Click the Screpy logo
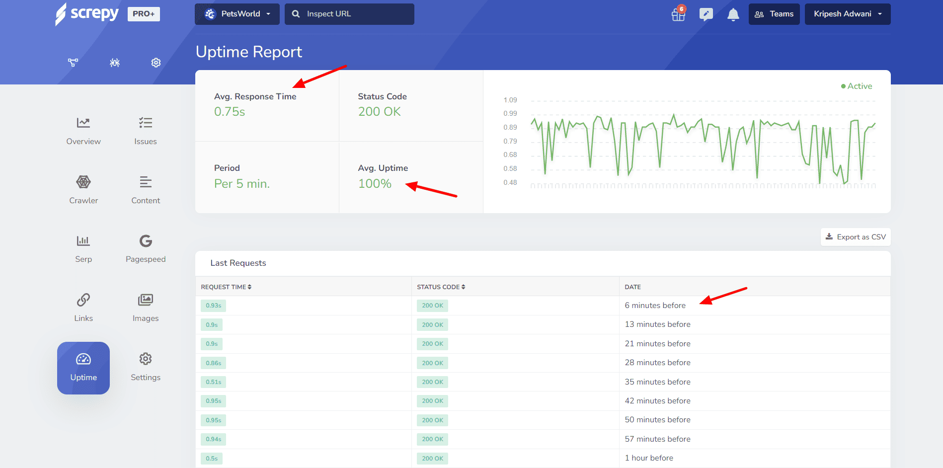943x468 pixels. coord(87,14)
